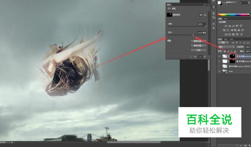The width and height of the screenshot is (251, 147).
Task: Click the status bar arrow button
Action: point(12,142)
